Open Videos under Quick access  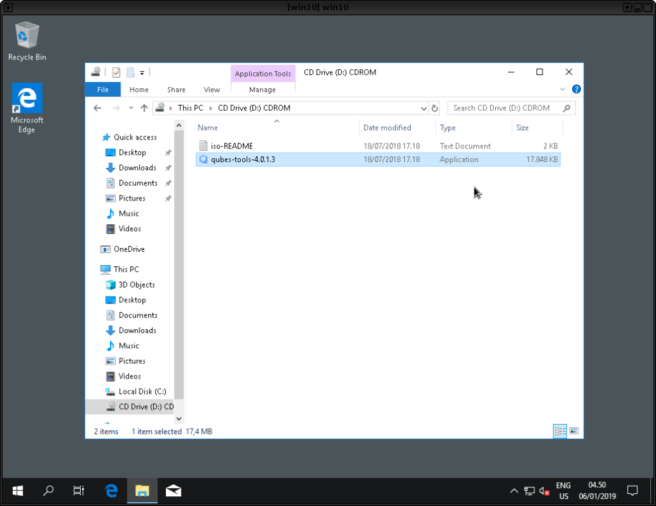click(x=129, y=229)
